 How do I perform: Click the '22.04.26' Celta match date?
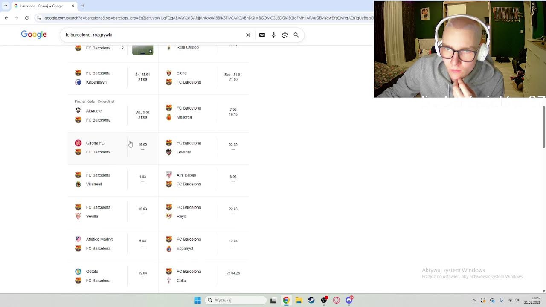(x=233, y=273)
